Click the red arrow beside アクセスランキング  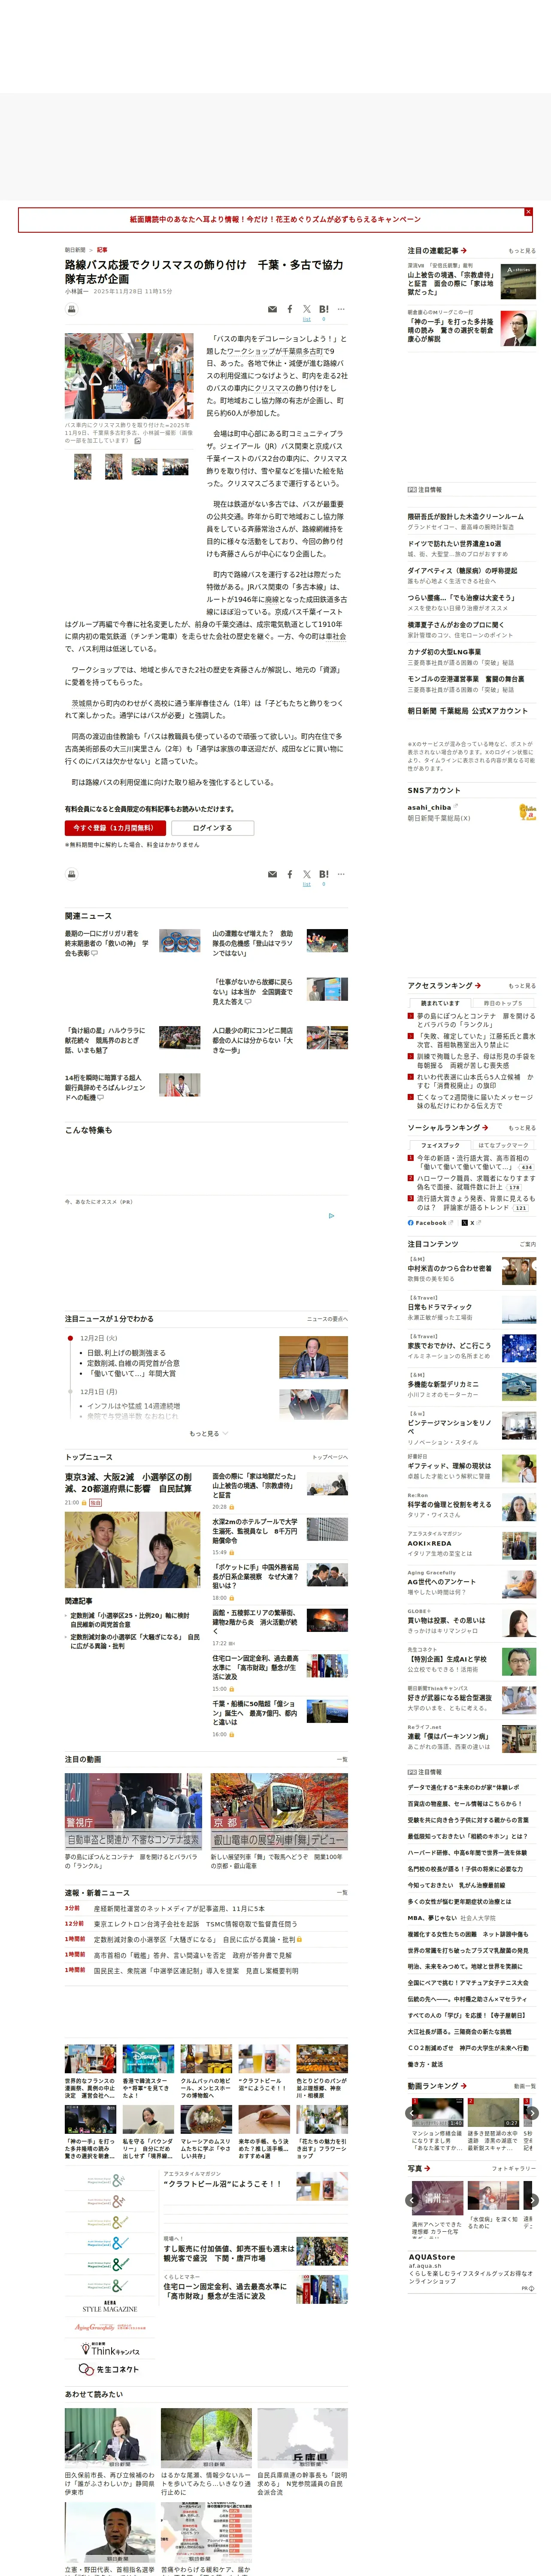coord(478,986)
